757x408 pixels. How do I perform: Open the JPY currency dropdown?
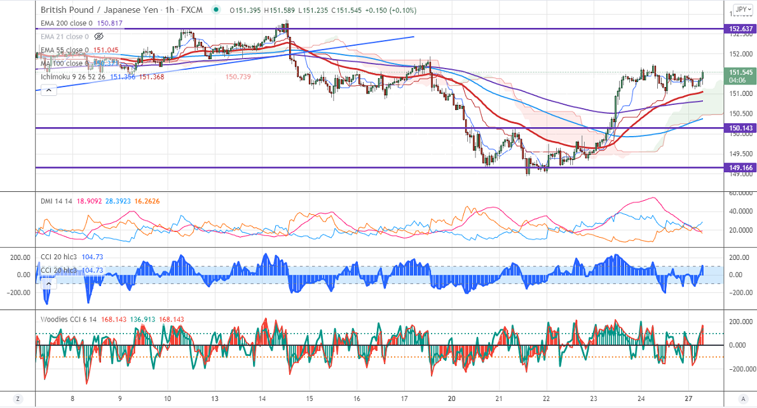click(741, 10)
